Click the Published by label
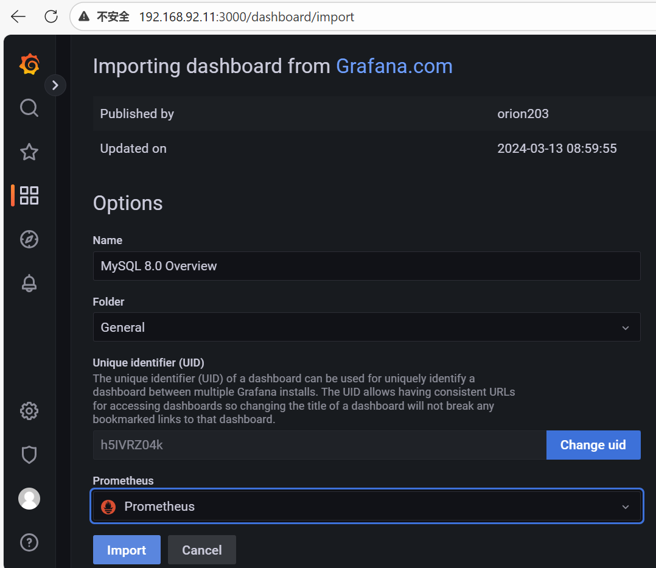Image resolution: width=656 pixels, height=568 pixels. (x=137, y=114)
